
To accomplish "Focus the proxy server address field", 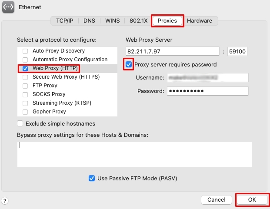I will click(x=173, y=51).
